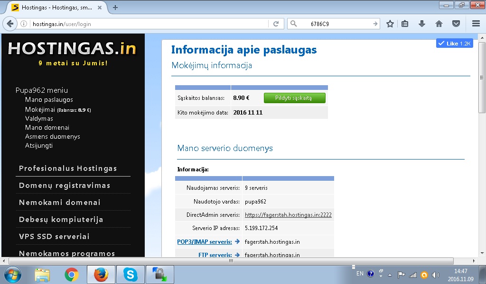Click the vertical scrollbar thumb
This screenshot has width=486, height=284.
pyautogui.click(x=482, y=77)
